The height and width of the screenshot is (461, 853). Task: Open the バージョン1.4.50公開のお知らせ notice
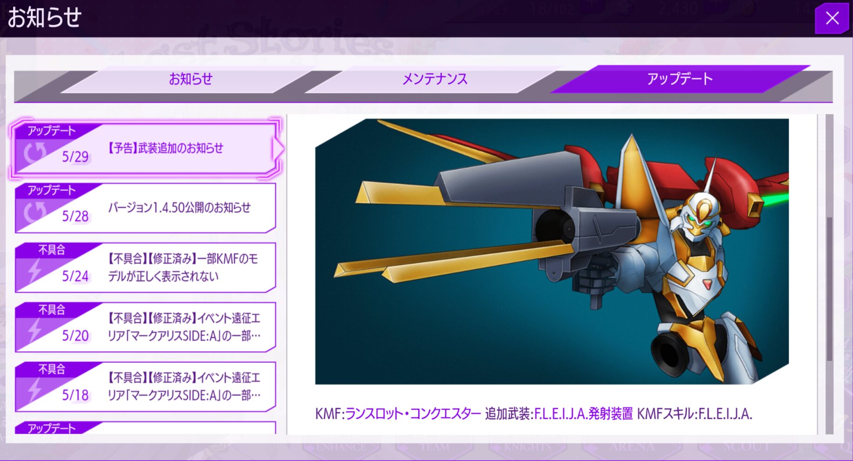(x=179, y=208)
